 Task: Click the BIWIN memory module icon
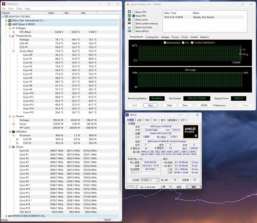10,216
